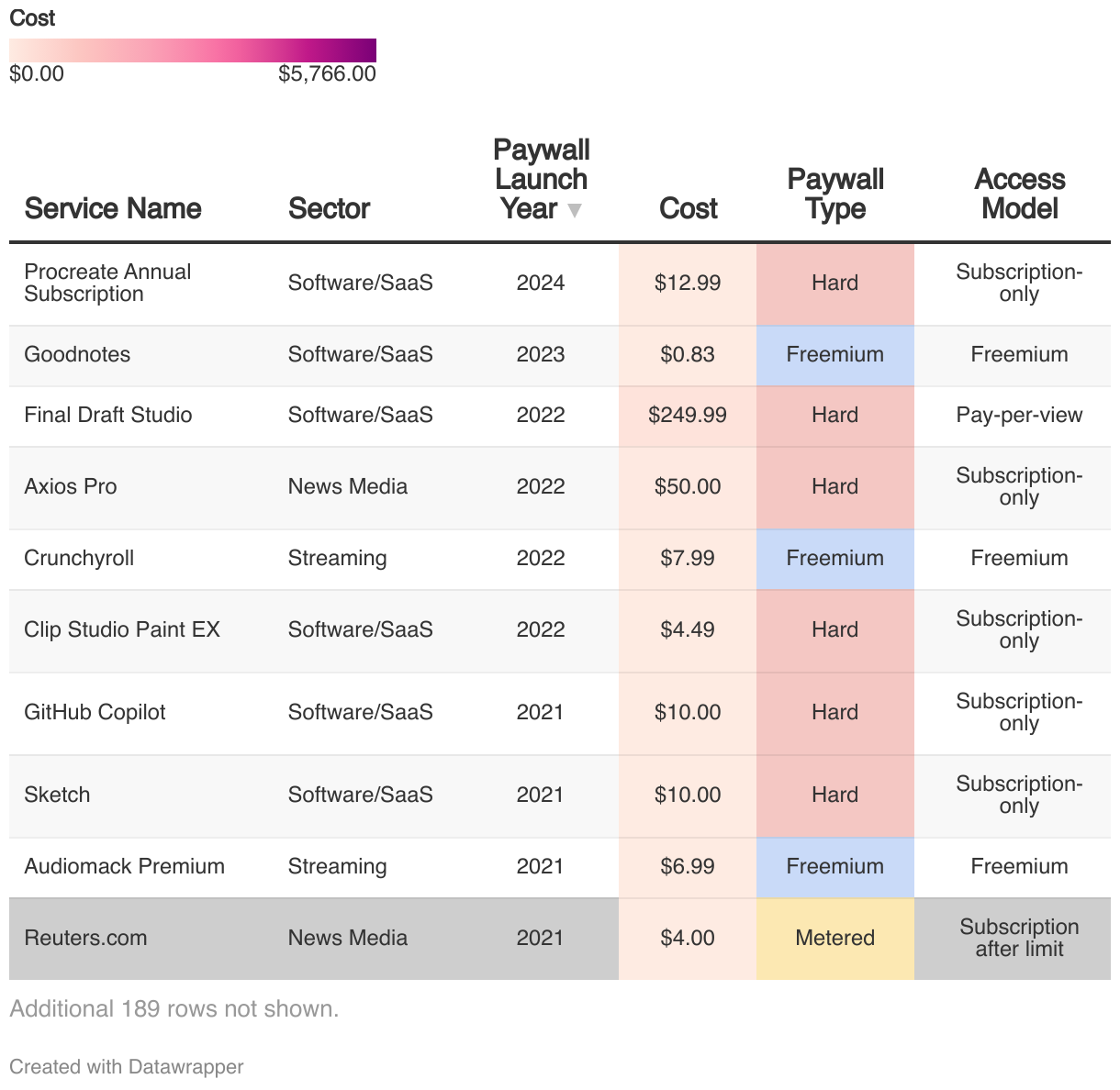Screen dimensions: 1120x1090
Task: Click the Additional 189 rows not shown text
Action: pos(174,1008)
